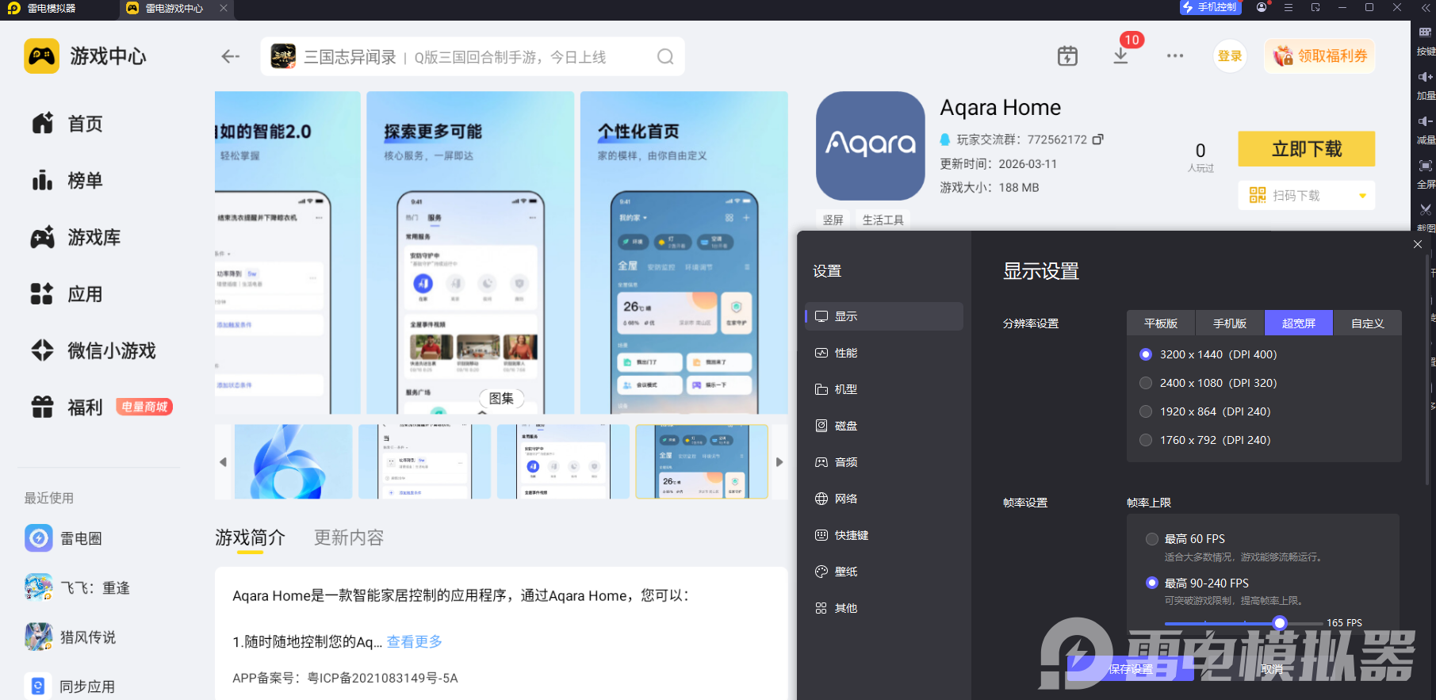Switch to 手机版 resolution tab
Image resolution: width=1436 pixels, height=700 pixels.
click(1230, 323)
